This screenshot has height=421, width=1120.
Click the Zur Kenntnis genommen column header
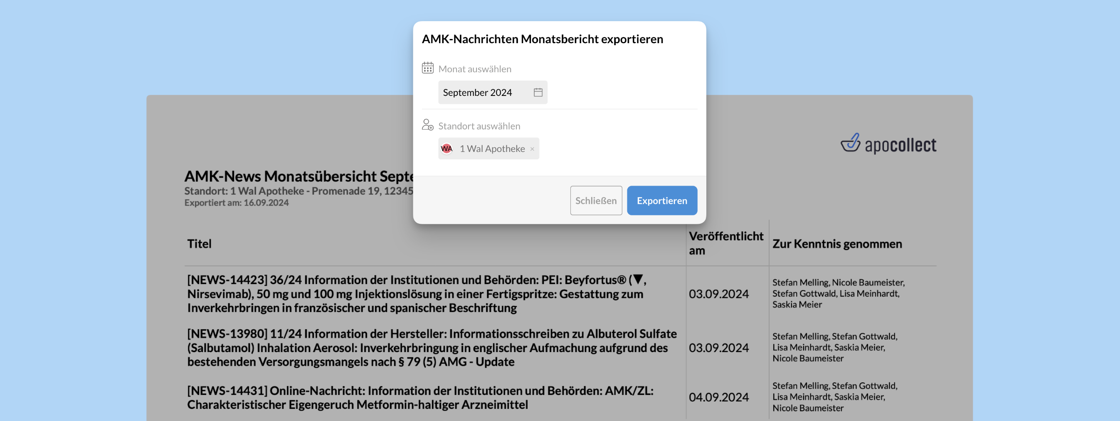click(x=836, y=243)
